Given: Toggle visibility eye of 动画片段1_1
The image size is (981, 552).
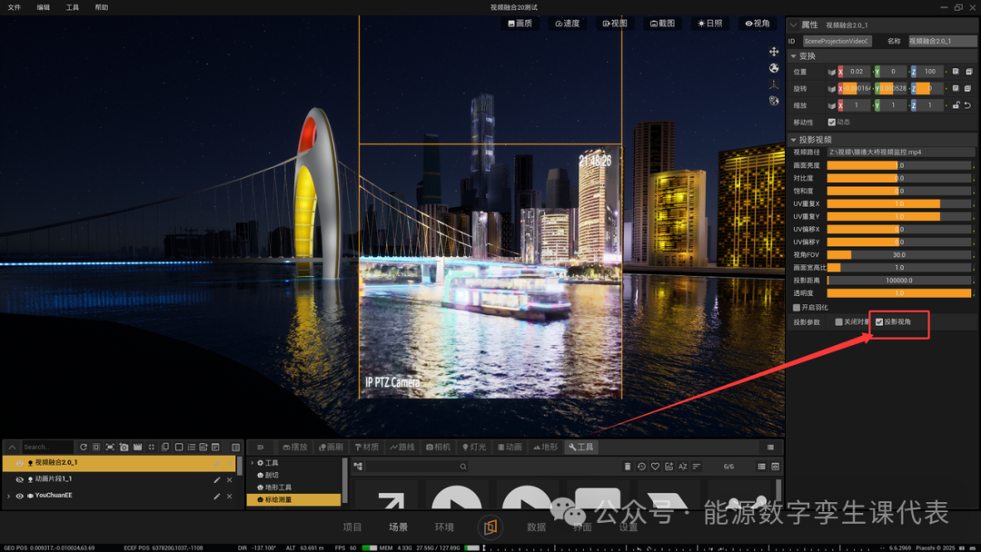Looking at the screenshot, I should coord(19,479).
